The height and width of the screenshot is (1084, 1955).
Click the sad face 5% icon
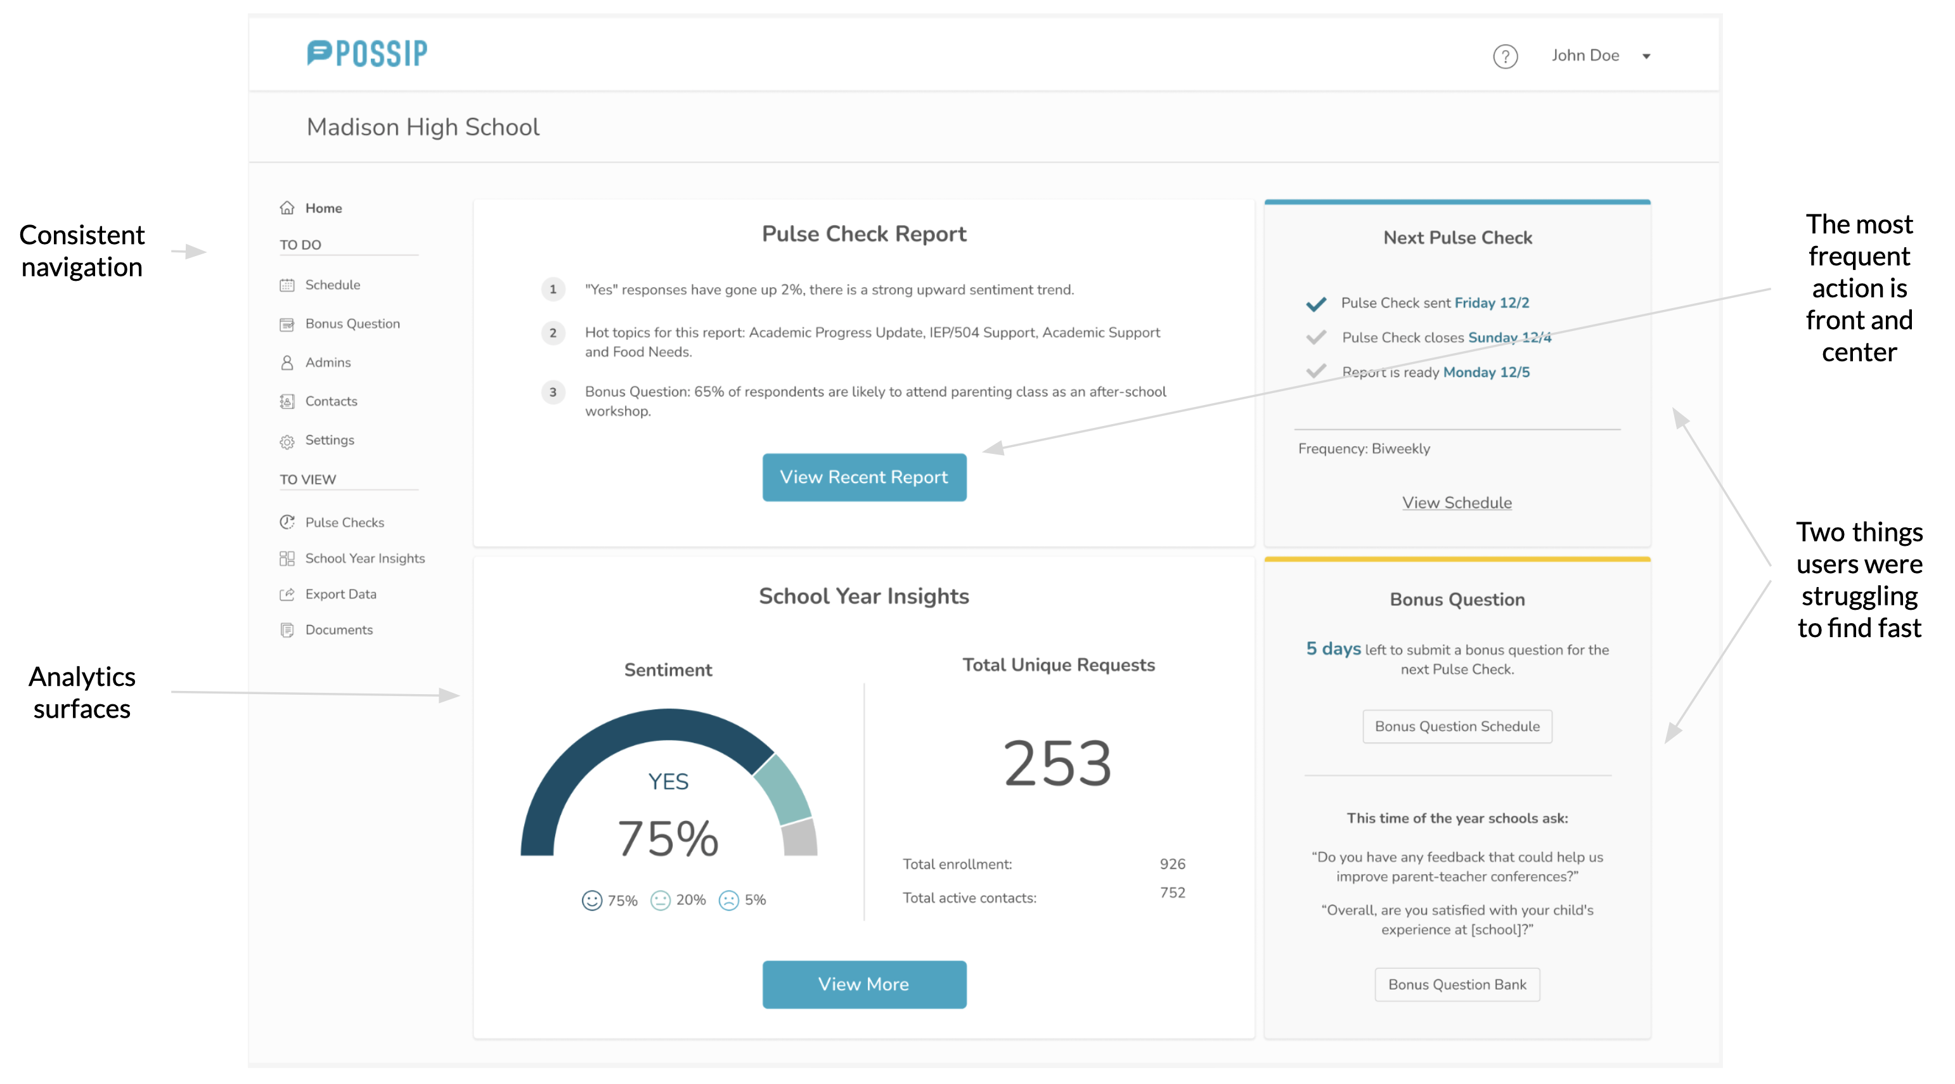728,900
